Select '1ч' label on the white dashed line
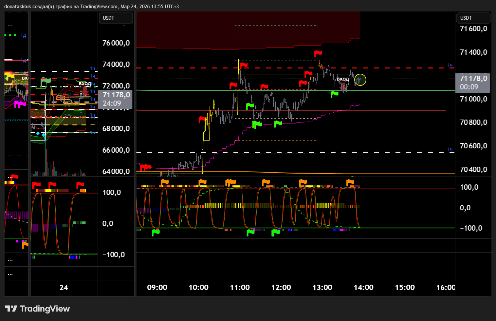This screenshot has width=496, height=321. [450, 149]
